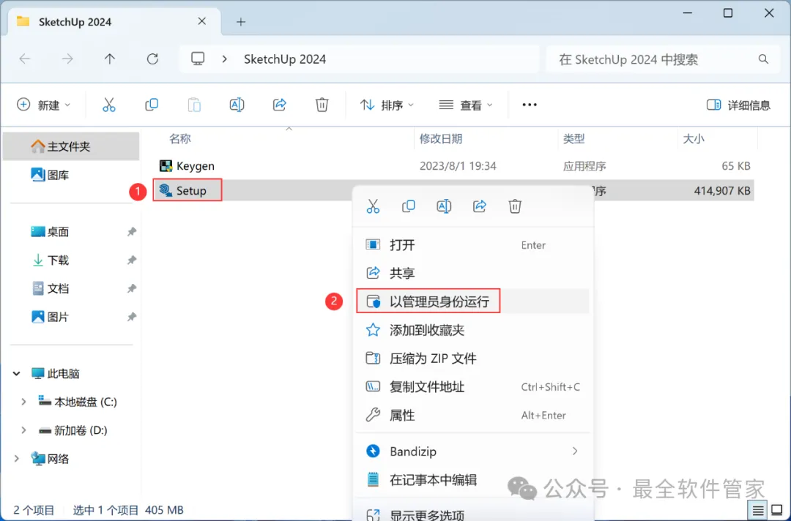The image size is (791, 521).
Task: Expand the Bandizip submenu arrow
Action: pos(575,451)
